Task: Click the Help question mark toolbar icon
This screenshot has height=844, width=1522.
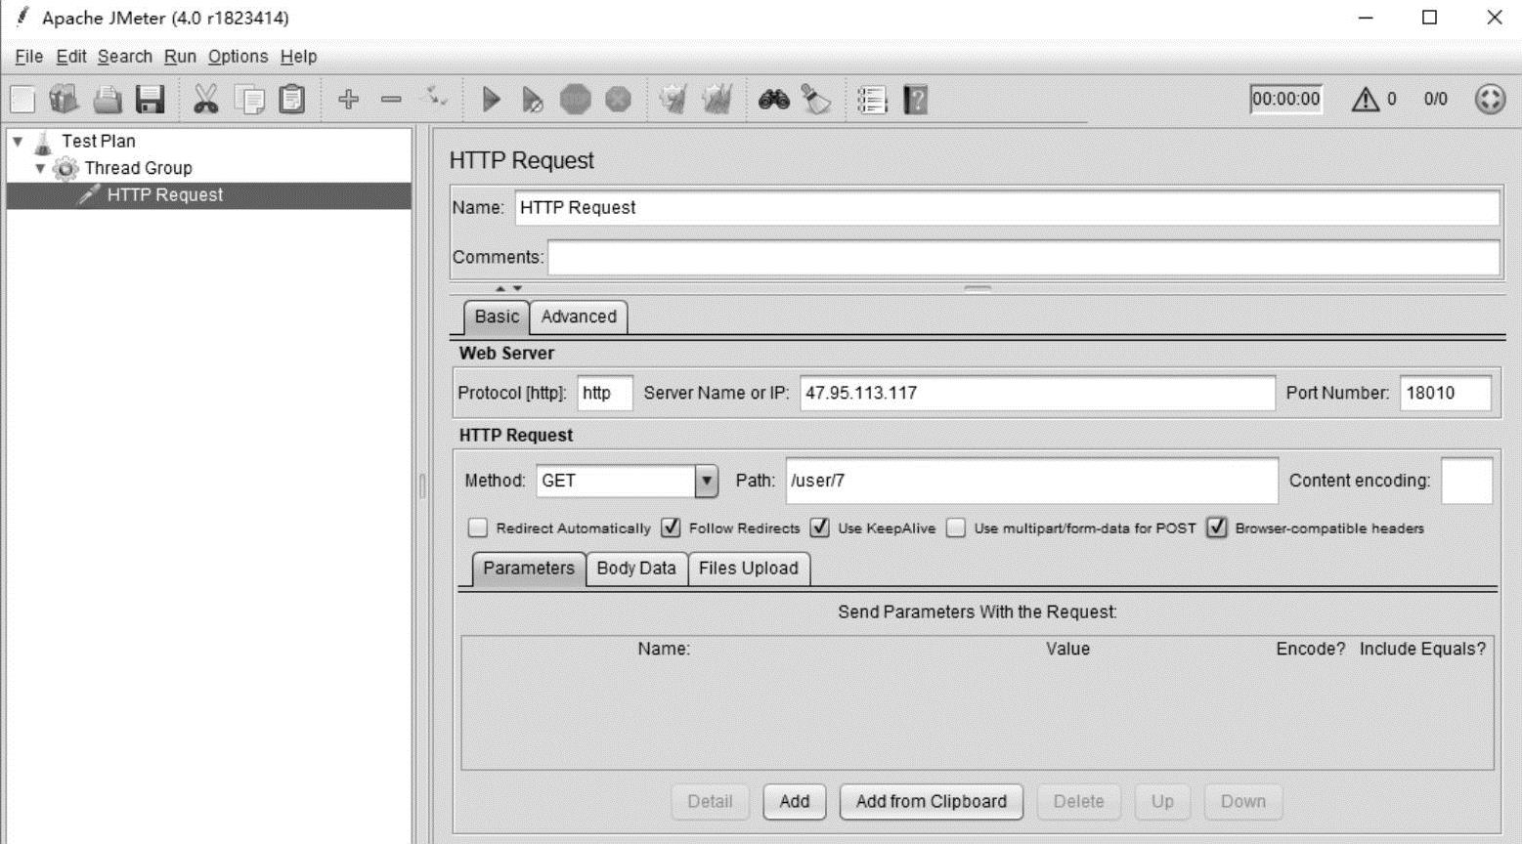Action: (916, 100)
